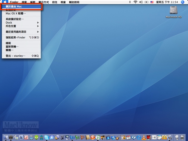Viewport: 188px width, 141px height.
Task: Open the 前往 menu
Action: pyautogui.click(x=55, y=2)
